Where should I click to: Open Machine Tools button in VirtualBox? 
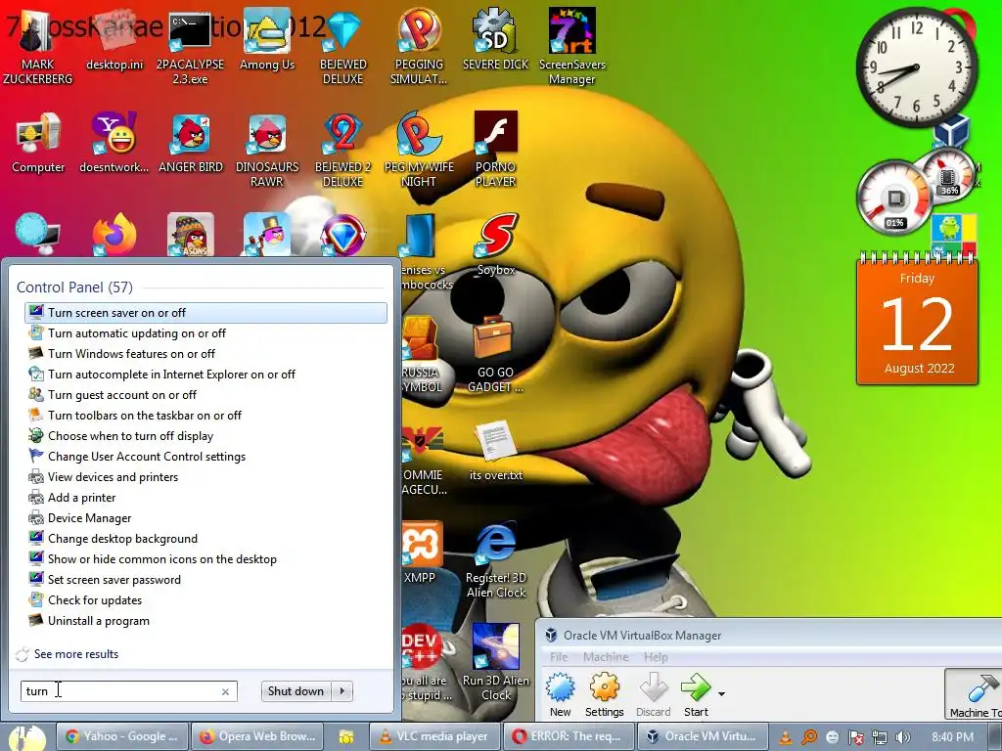(x=974, y=694)
